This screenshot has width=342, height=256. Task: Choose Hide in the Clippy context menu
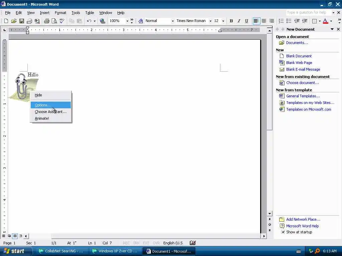[x=51, y=95]
